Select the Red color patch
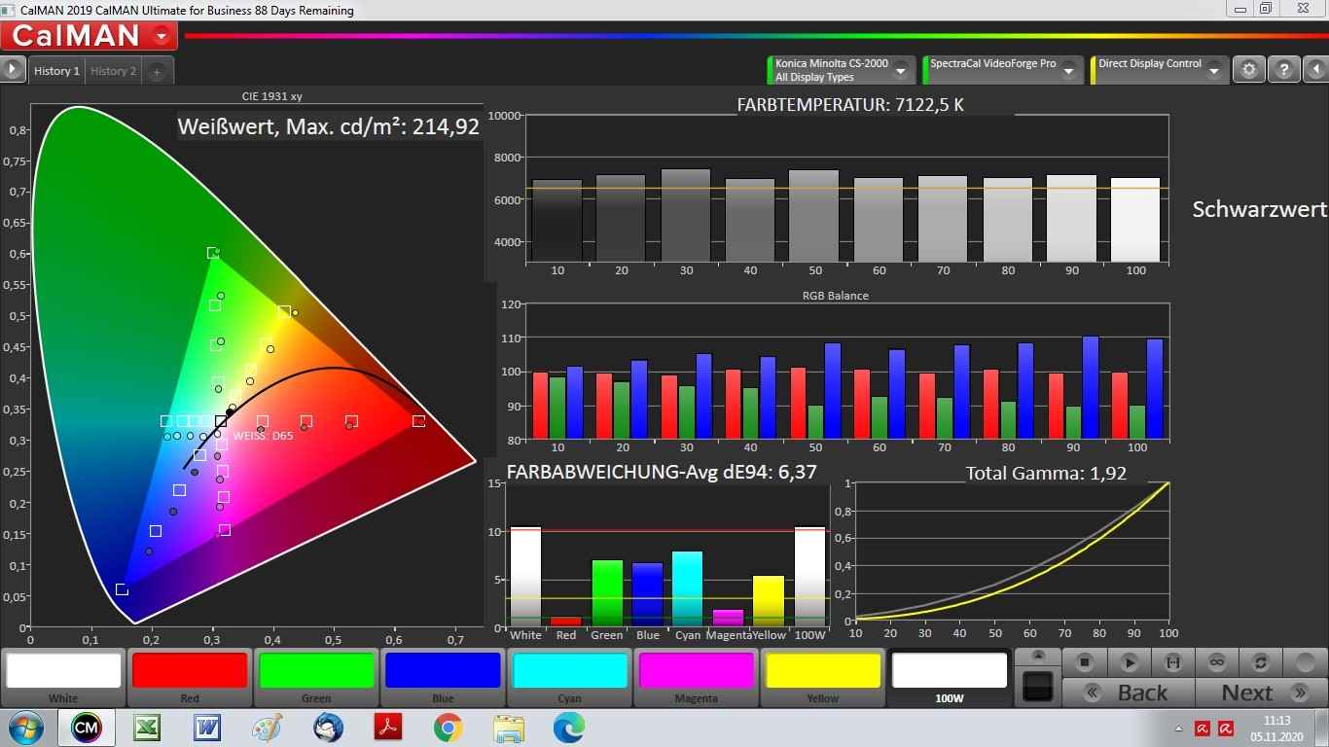The height and width of the screenshot is (747, 1329). click(190, 677)
